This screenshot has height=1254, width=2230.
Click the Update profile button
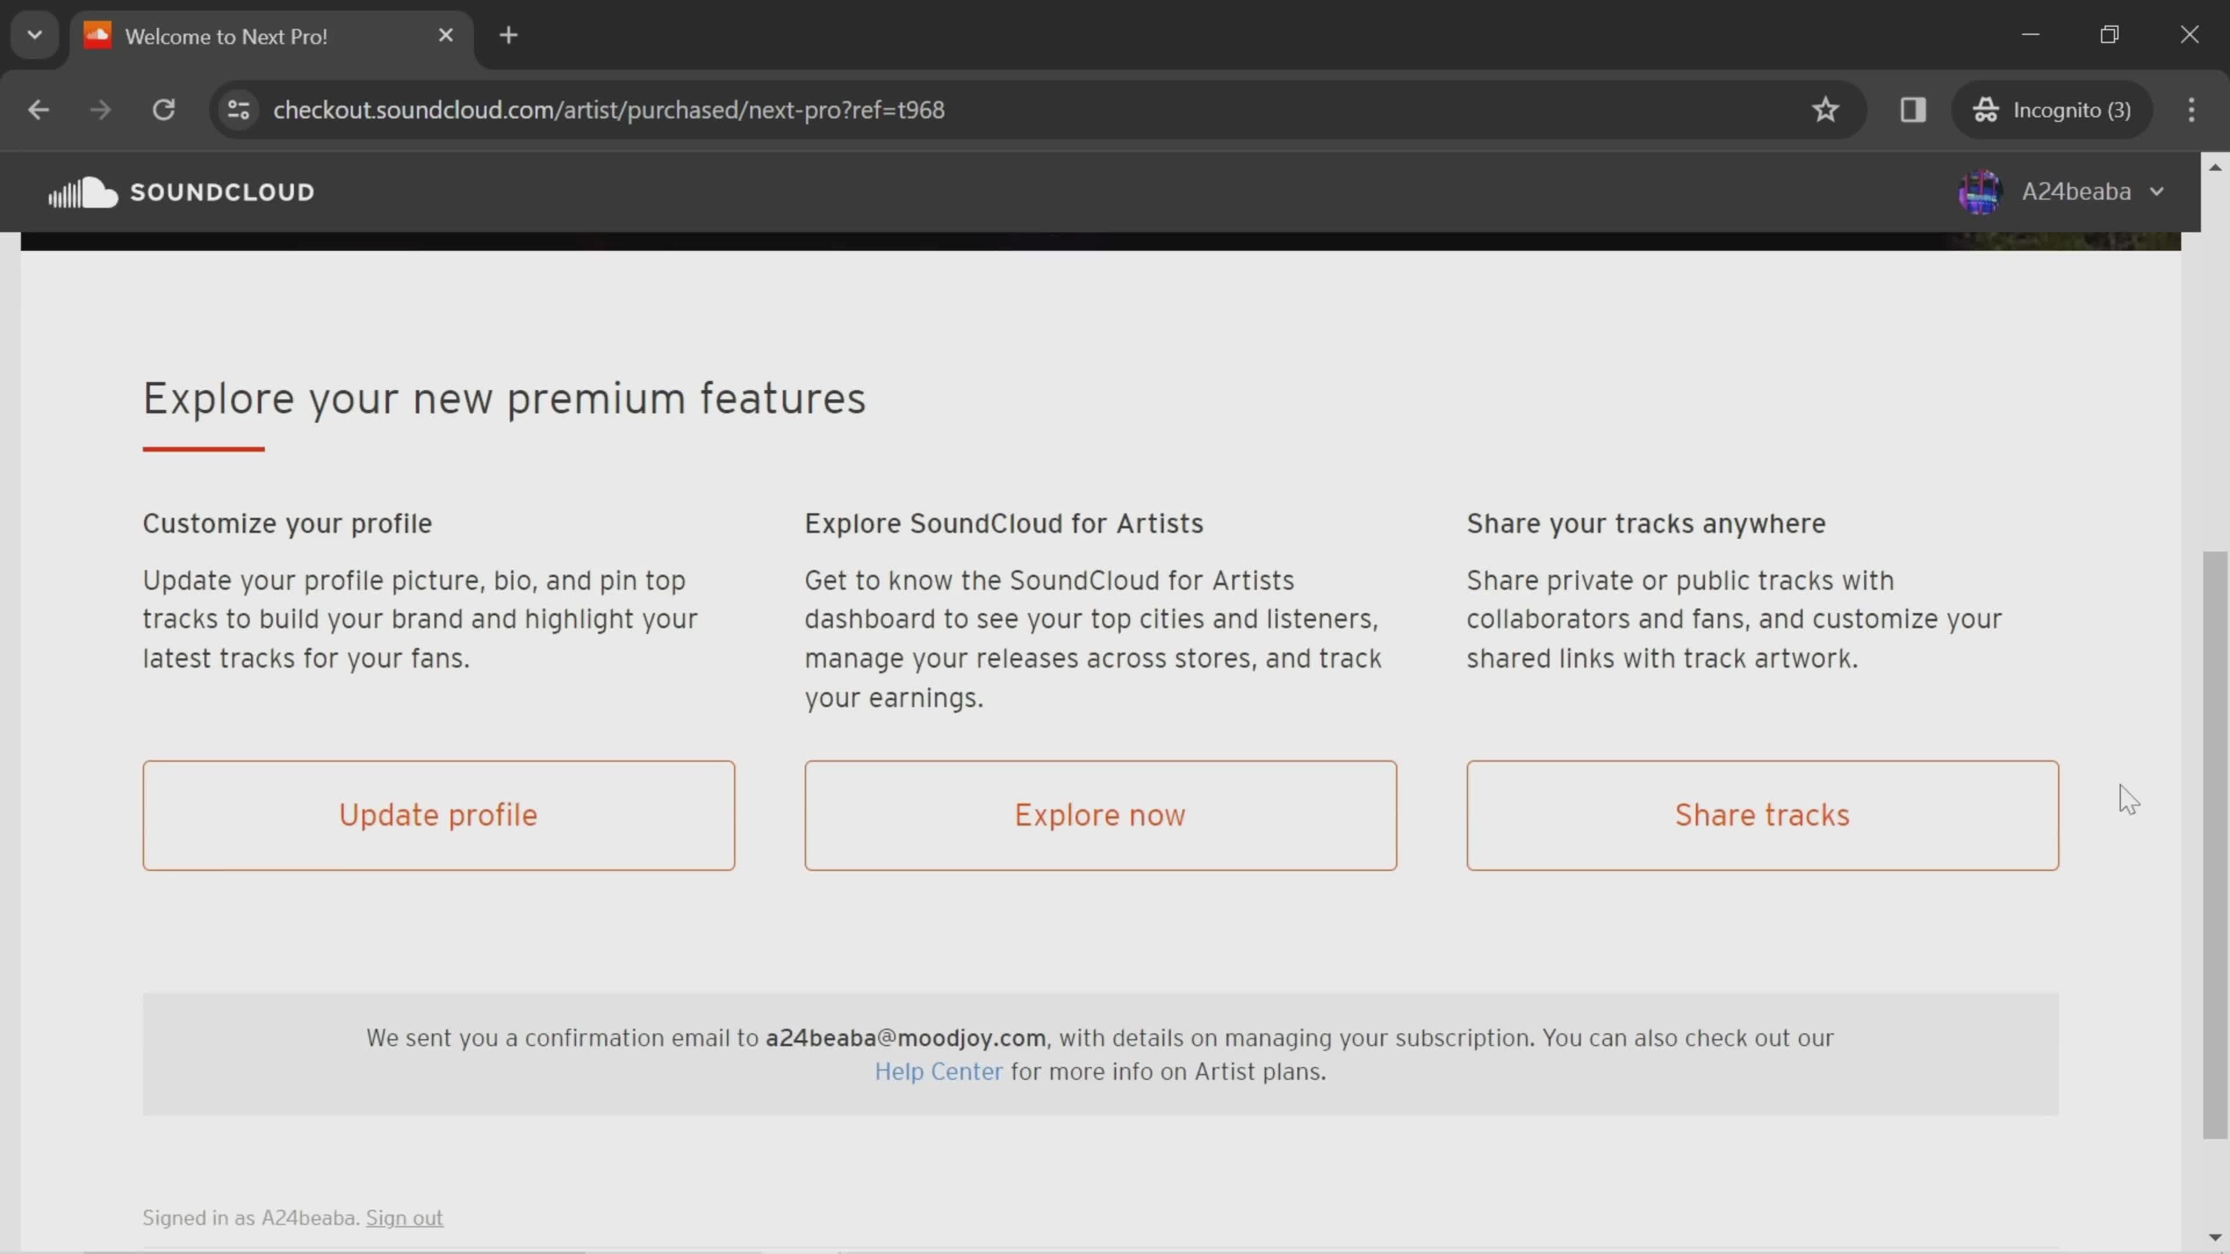[x=438, y=813]
